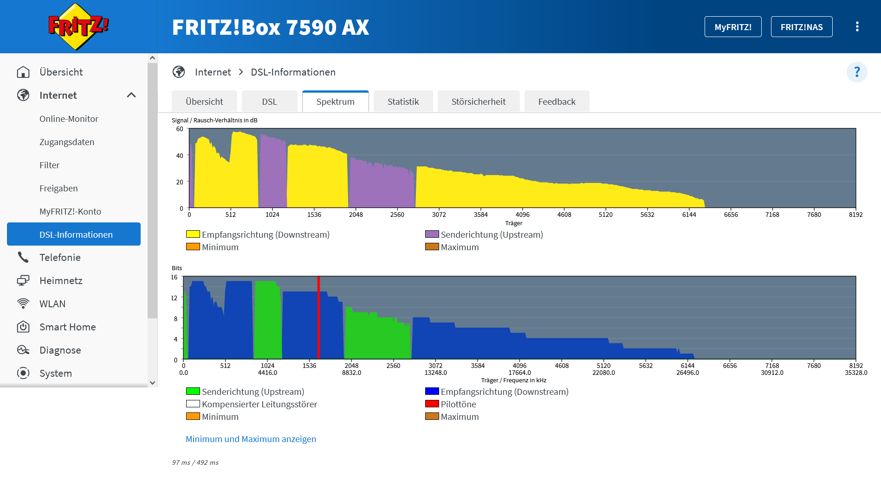Open Smart Home menu entry

(67, 327)
